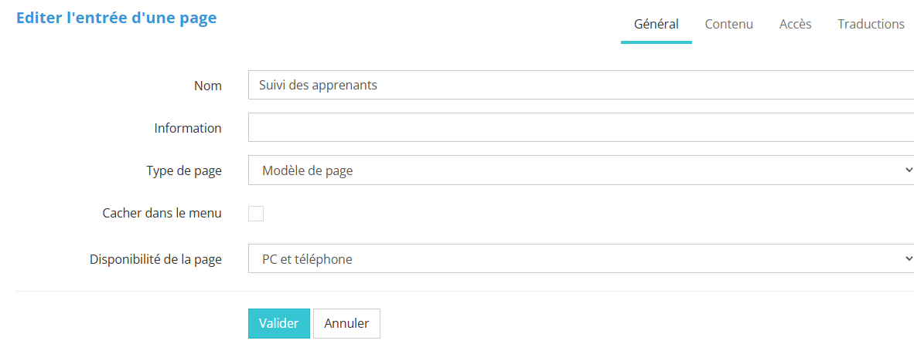
Task: Click the word 'Suivi' in Nom field
Action: (273, 86)
